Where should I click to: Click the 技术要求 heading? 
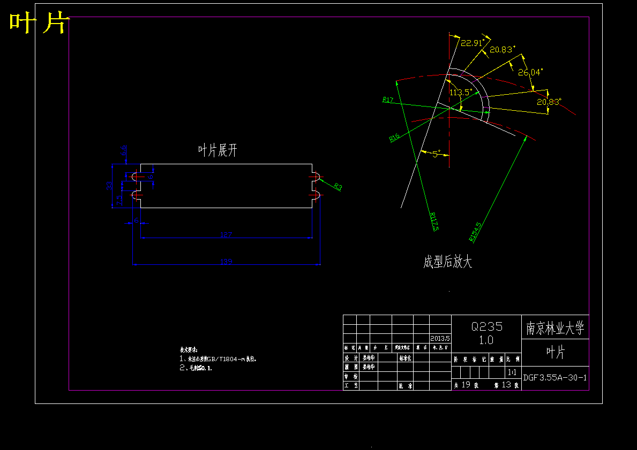click(x=189, y=349)
